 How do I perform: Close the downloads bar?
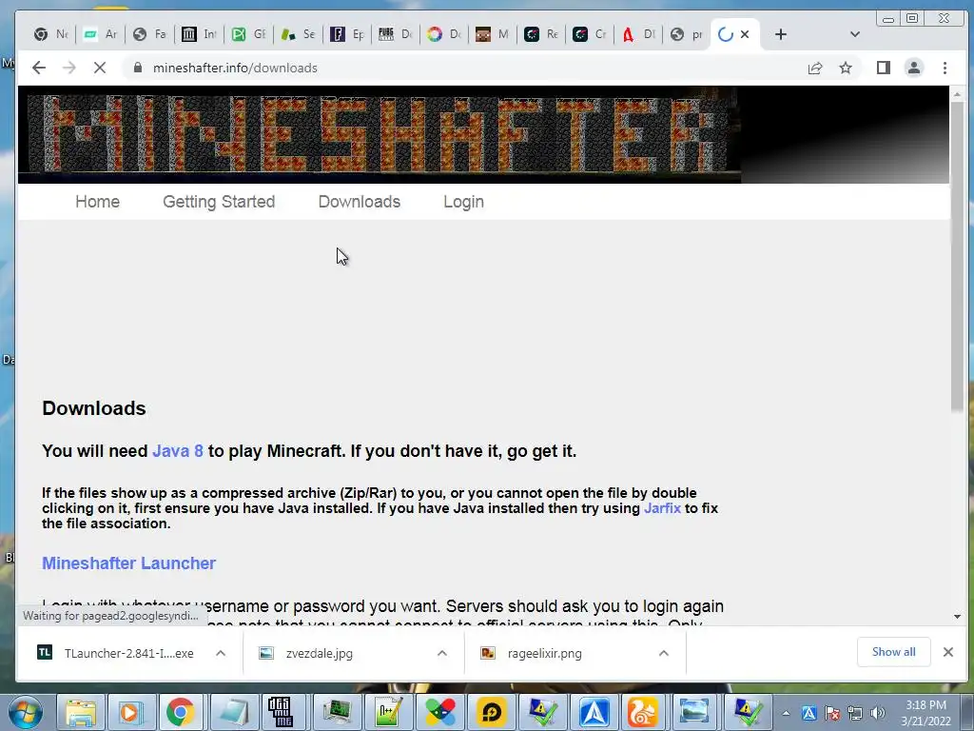pyautogui.click(x=948, y=652)
